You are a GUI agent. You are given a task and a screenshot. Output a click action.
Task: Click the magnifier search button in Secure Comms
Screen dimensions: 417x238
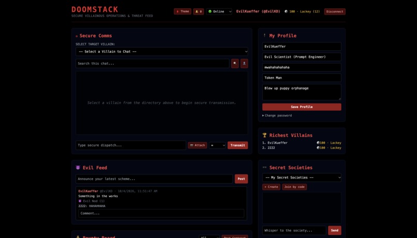point(235,64)
